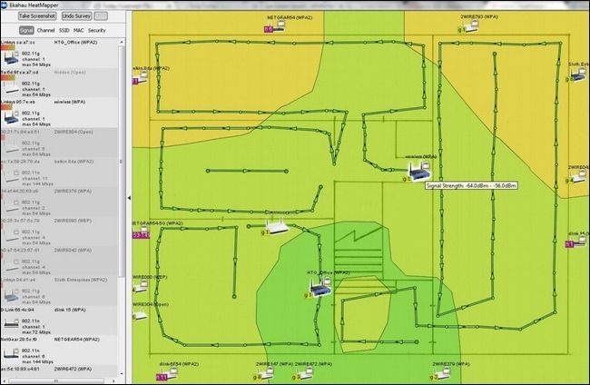The image size is (590, 385).
Task: Click the HTG_Office router icon on map
Action: click(x=320, y=288)
